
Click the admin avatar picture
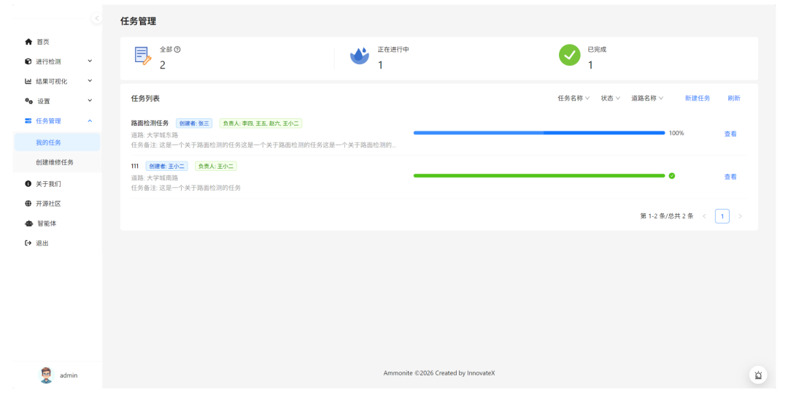point(46,375)
